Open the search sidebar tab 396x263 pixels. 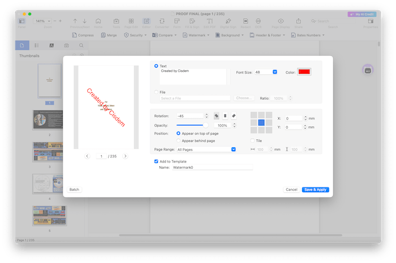(x=81, y=45)
